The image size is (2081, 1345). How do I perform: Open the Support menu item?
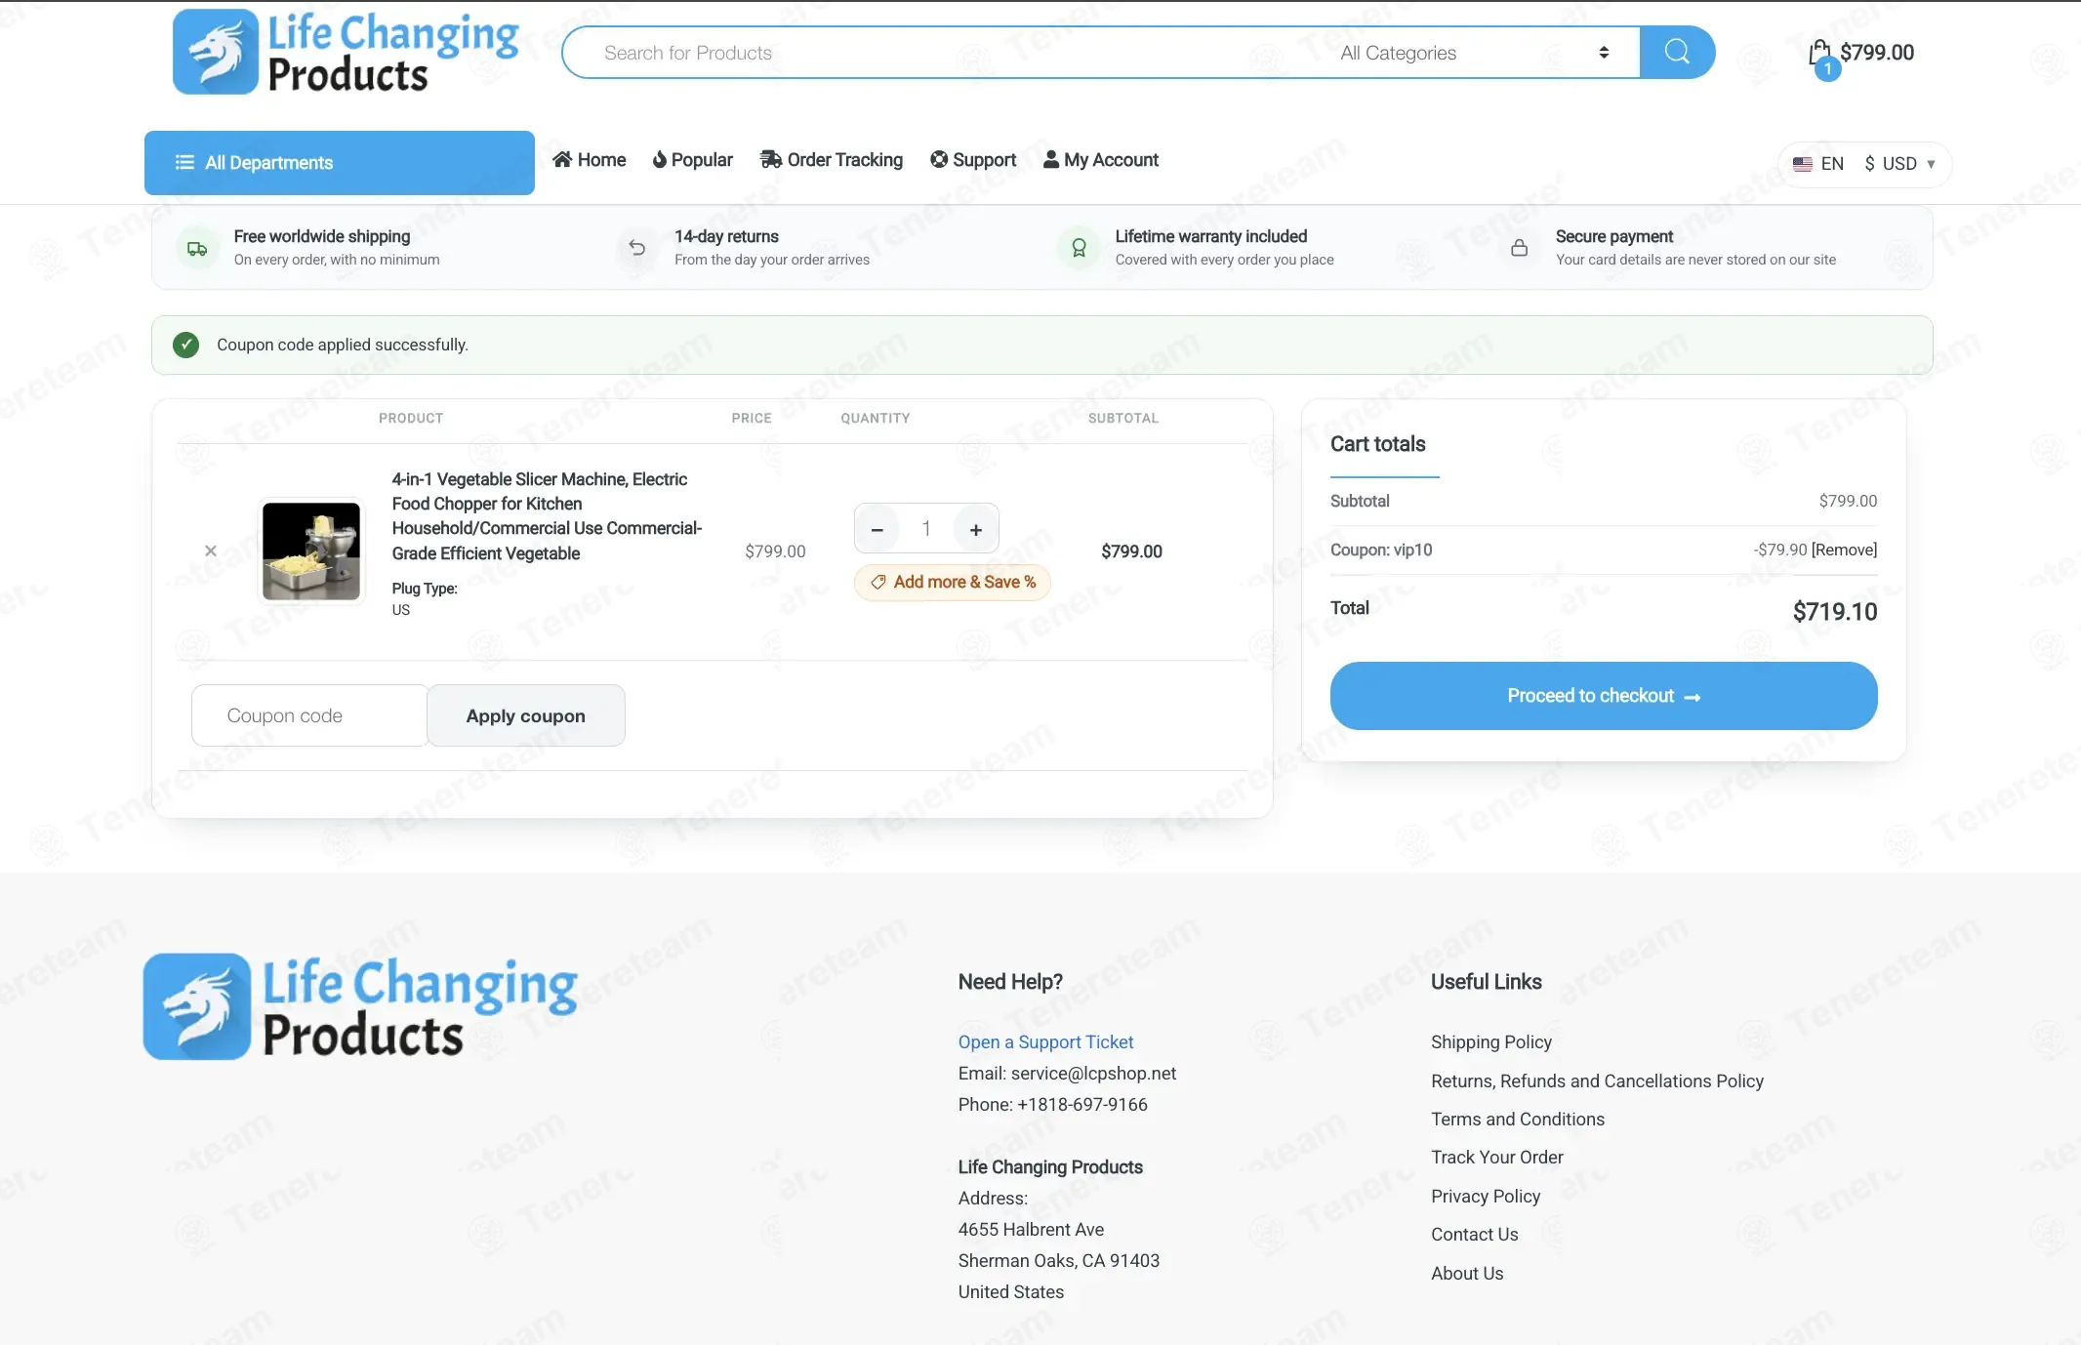(x=973, y=160)
